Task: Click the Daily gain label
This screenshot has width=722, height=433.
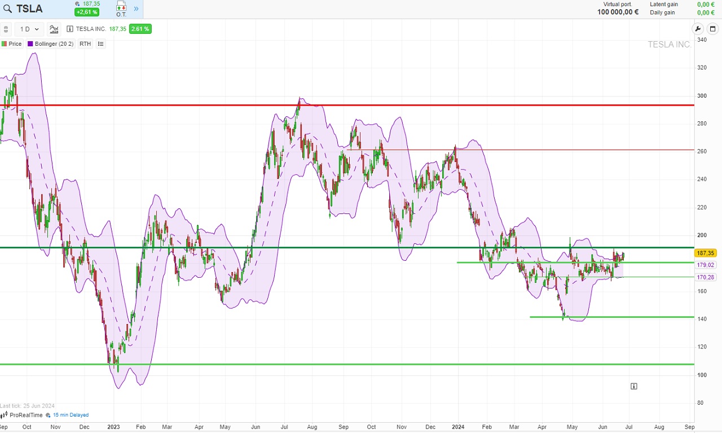Action: [x=662, y=12]
